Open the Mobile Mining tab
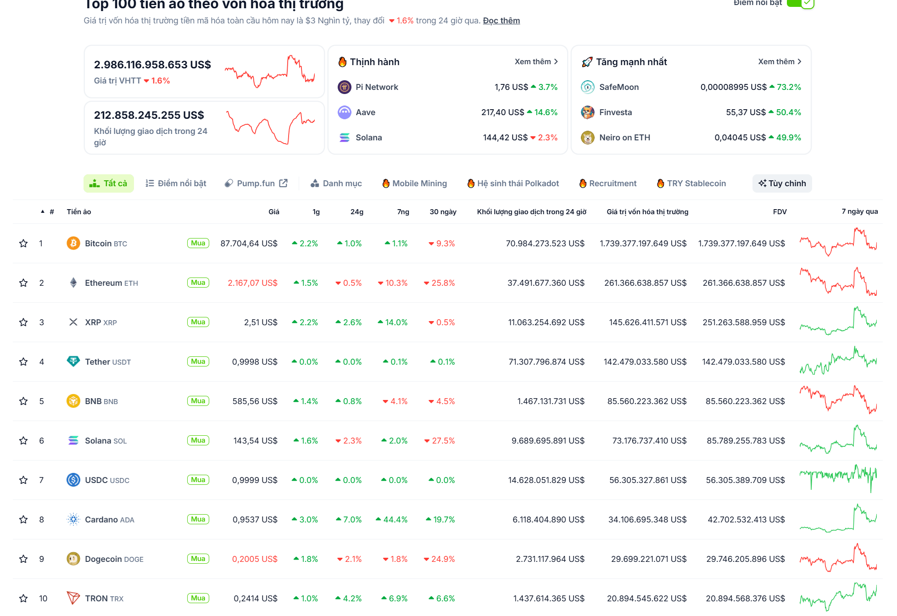 pos(415,183)
